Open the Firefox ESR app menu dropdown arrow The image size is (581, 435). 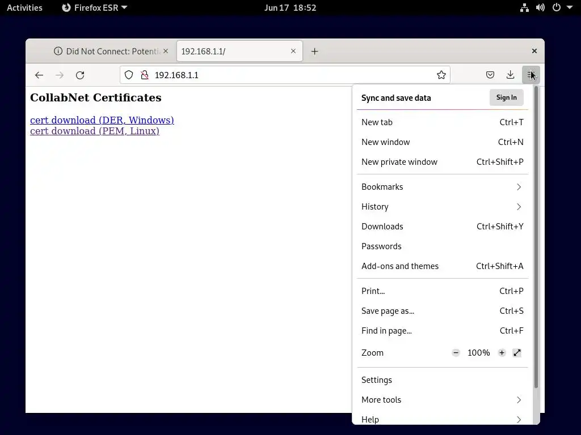(x=124, y=7)
